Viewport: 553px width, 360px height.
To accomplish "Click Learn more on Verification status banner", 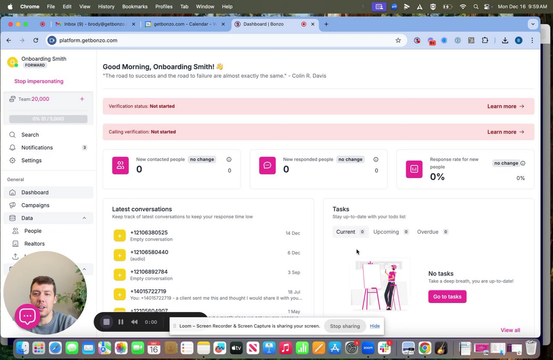I will coord(505,106).
